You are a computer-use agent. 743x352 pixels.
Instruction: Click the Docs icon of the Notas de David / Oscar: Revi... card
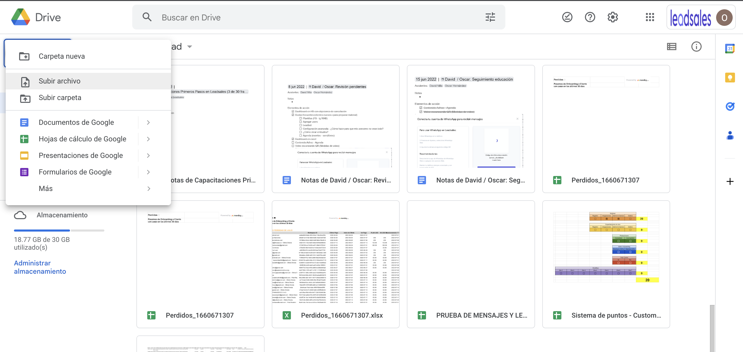[287, 180]
